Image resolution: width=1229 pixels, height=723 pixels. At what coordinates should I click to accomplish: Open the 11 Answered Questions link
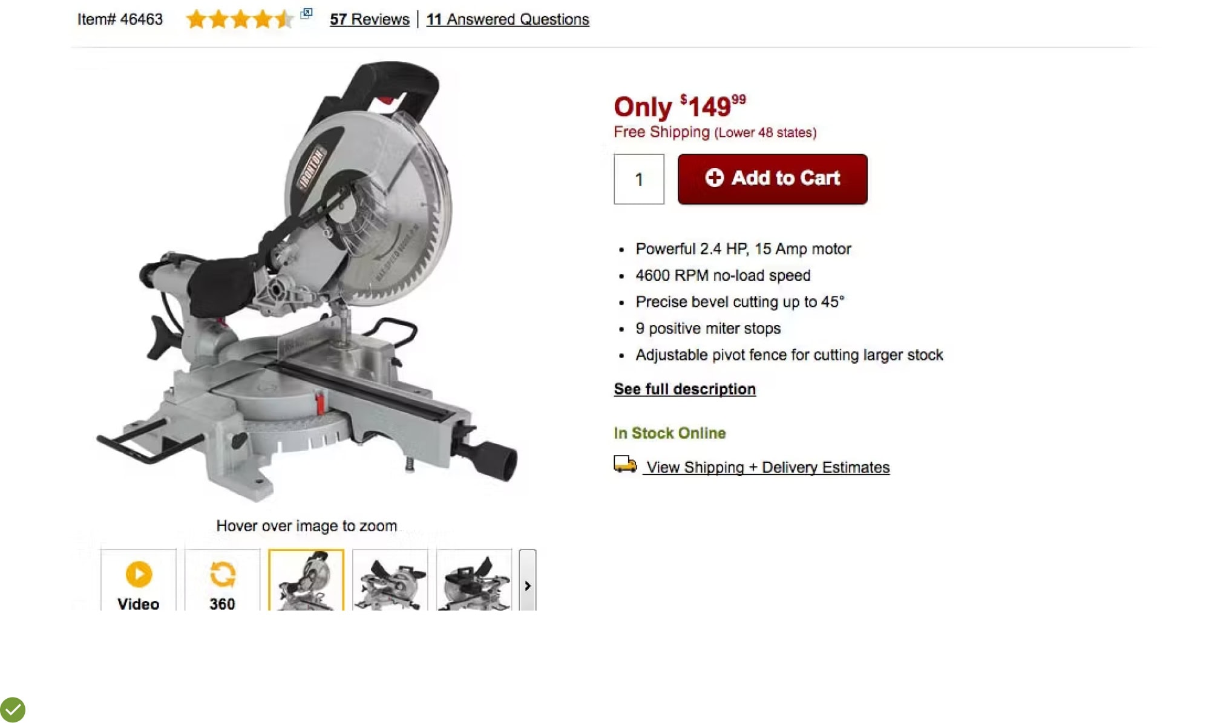(x=508, y=19)
